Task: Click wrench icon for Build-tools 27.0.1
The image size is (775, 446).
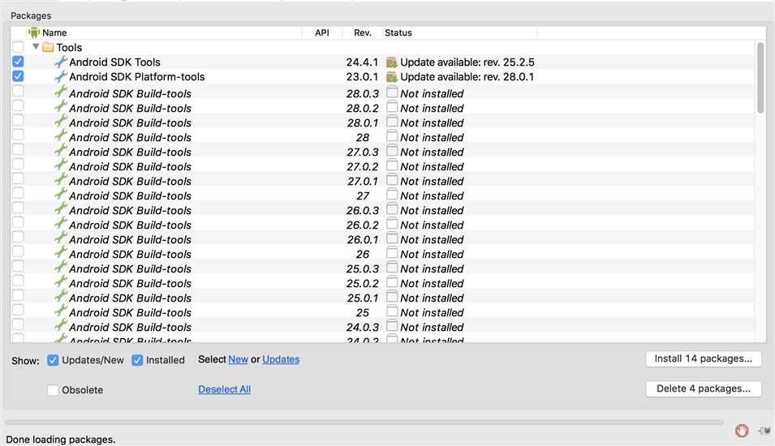Action: point(61,180)
